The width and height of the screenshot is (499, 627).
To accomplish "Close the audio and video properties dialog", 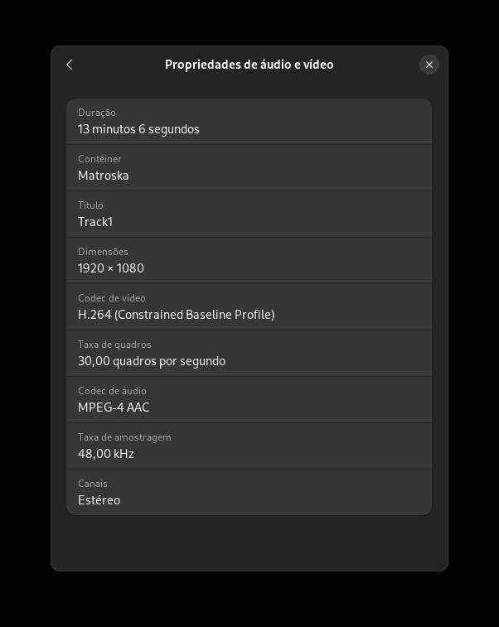I will tap(429, 65).
